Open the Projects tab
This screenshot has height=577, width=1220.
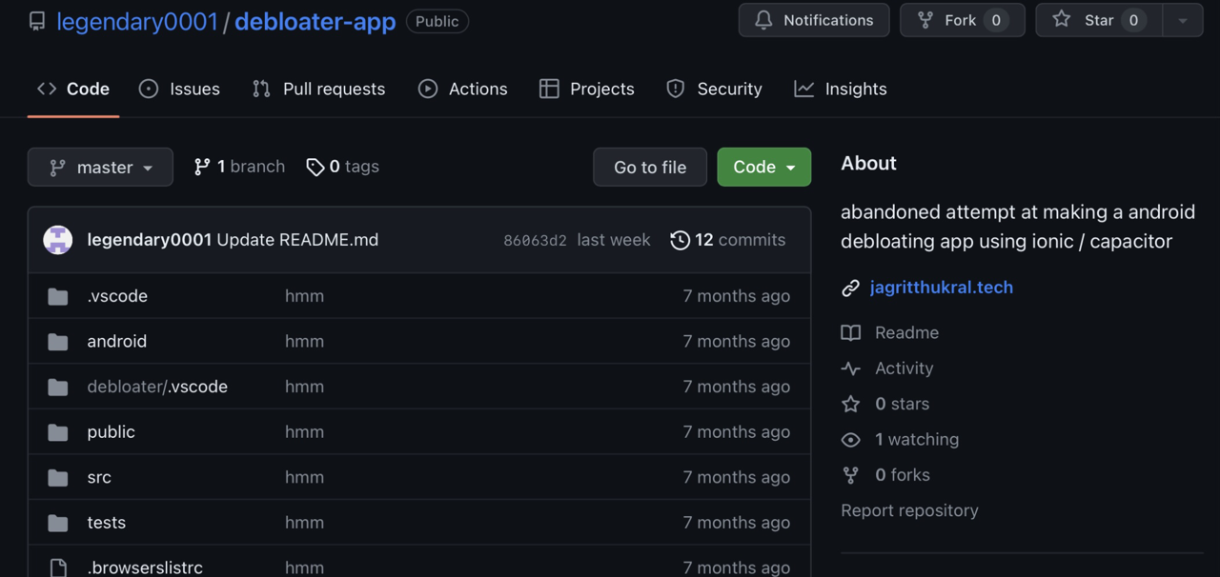586,89
